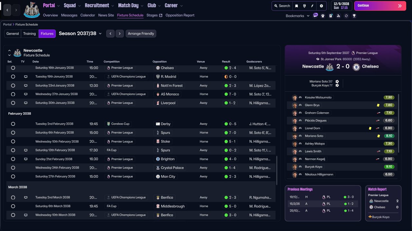This screenshot has height=231, width=412.
Task: Click the globe icon in the top toolbar
Action: (x=304, y=6)
